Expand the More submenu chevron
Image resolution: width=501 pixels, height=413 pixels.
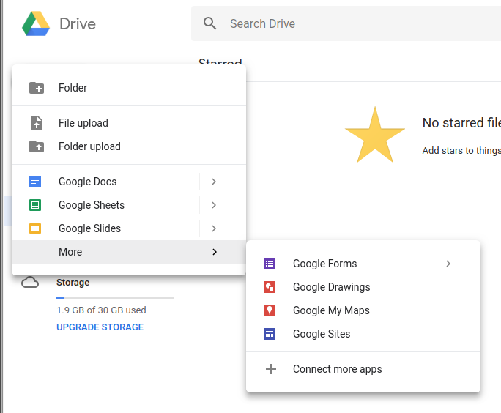pos(215,252)
